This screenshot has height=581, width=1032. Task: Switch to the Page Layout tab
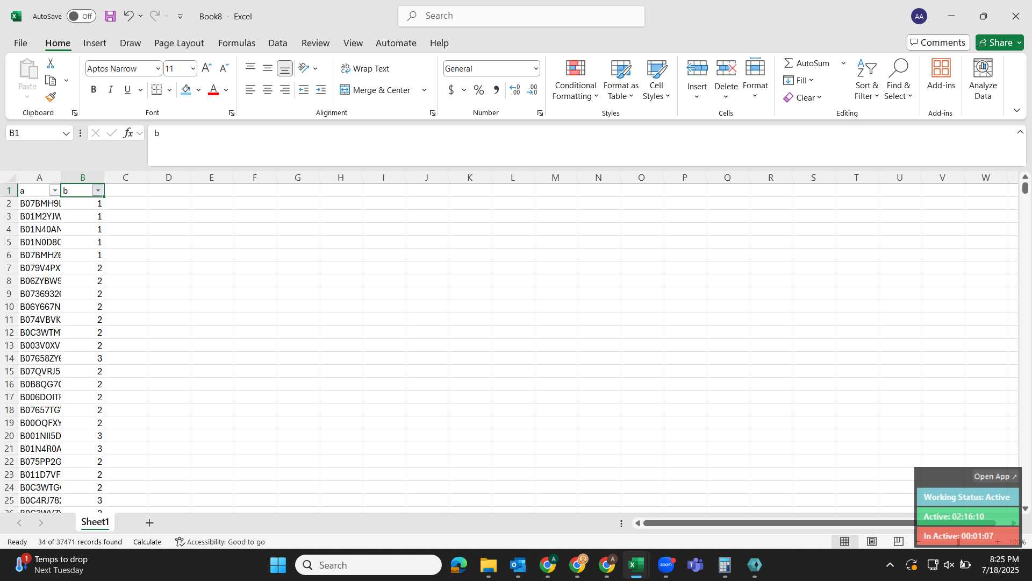point(179,43)
